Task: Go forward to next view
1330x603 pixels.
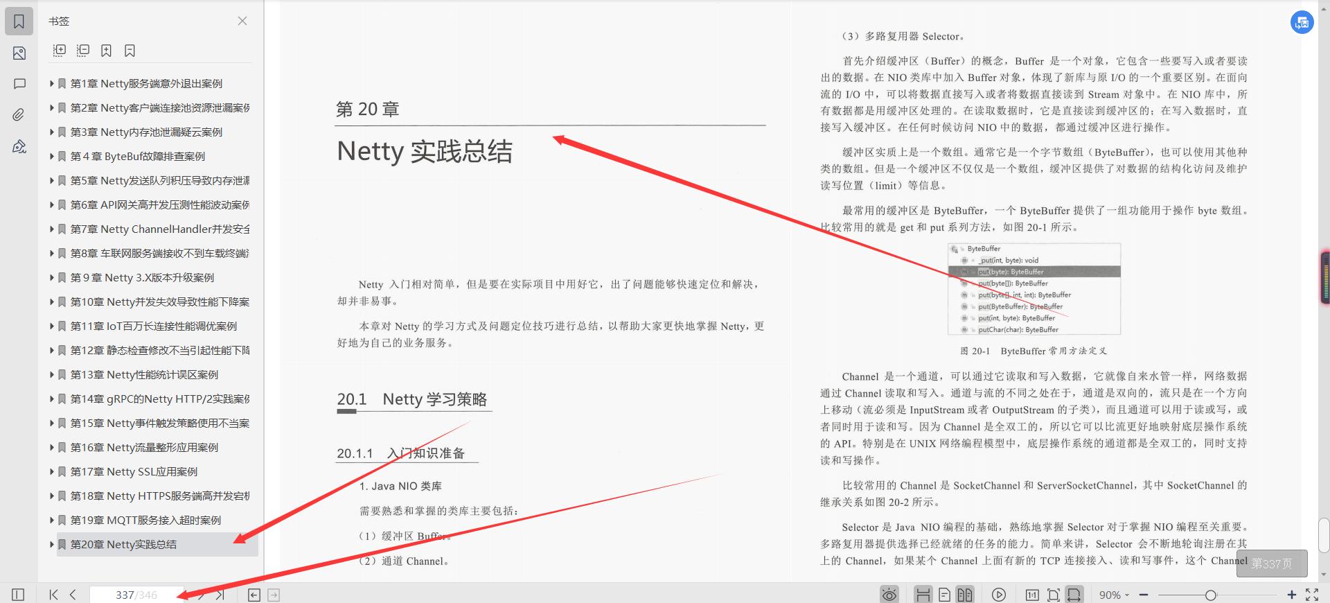Action: pyautogui.click(x=274, y=595)
